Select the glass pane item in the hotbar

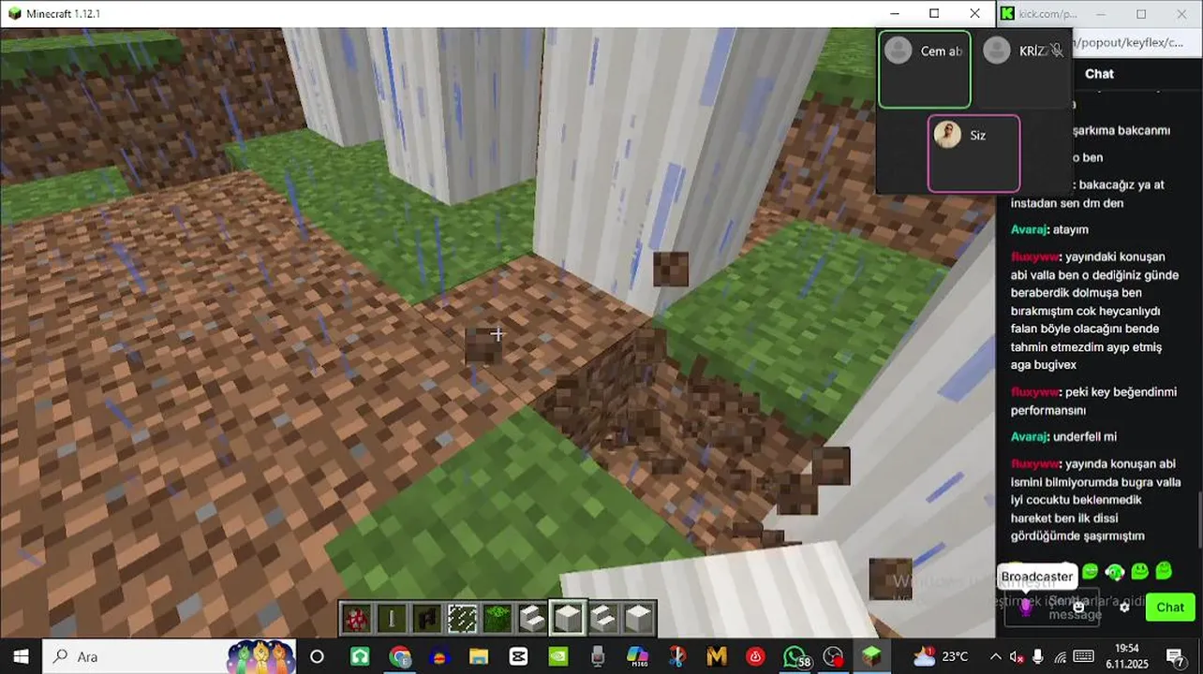(x=462, y=619)
